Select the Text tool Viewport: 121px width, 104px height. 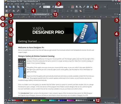pyautogui.click(x=6, y=34)
